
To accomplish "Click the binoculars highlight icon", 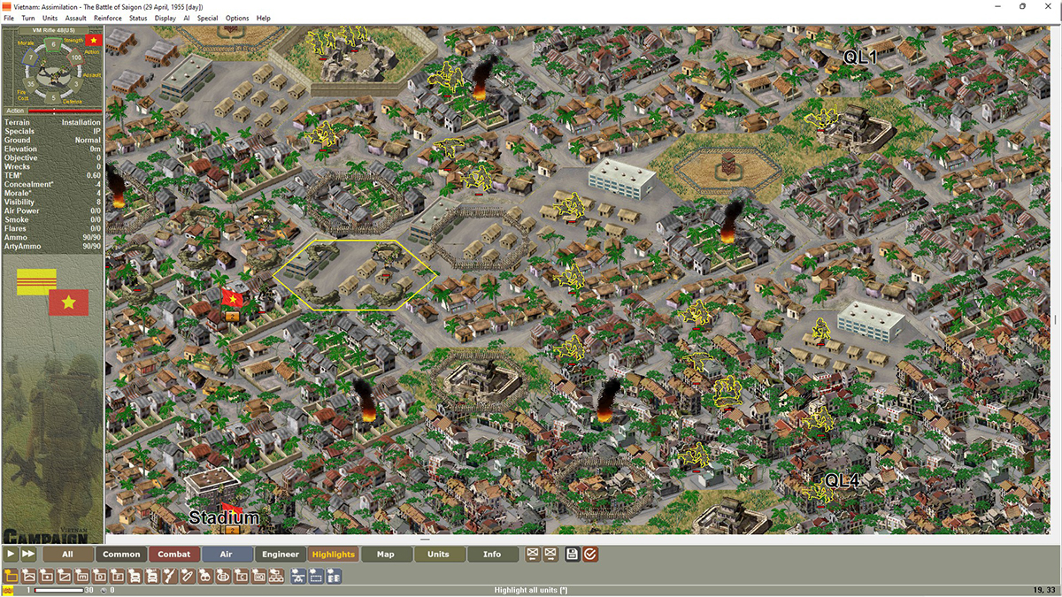I will click(x=204, y=576).
